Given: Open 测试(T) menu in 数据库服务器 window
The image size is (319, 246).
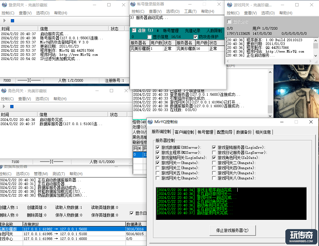Looking at the screenshot, I should (x=59, y=174).
